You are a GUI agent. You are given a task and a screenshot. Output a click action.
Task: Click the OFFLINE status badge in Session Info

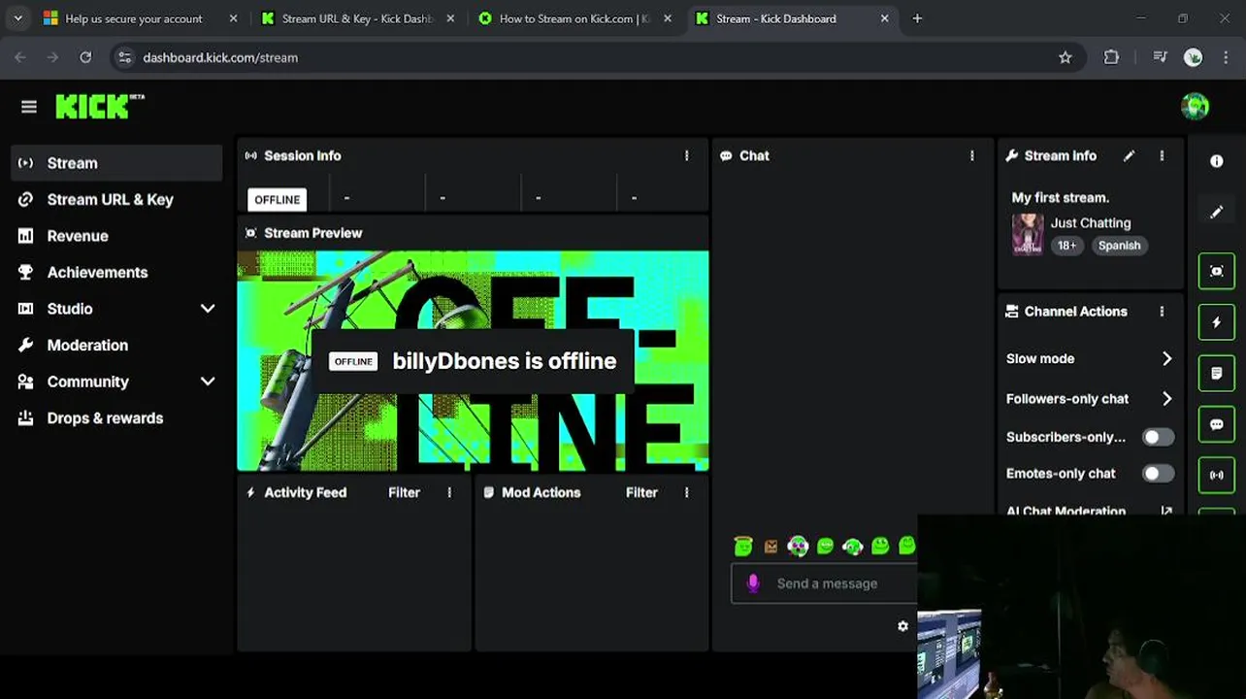point(277,199)
